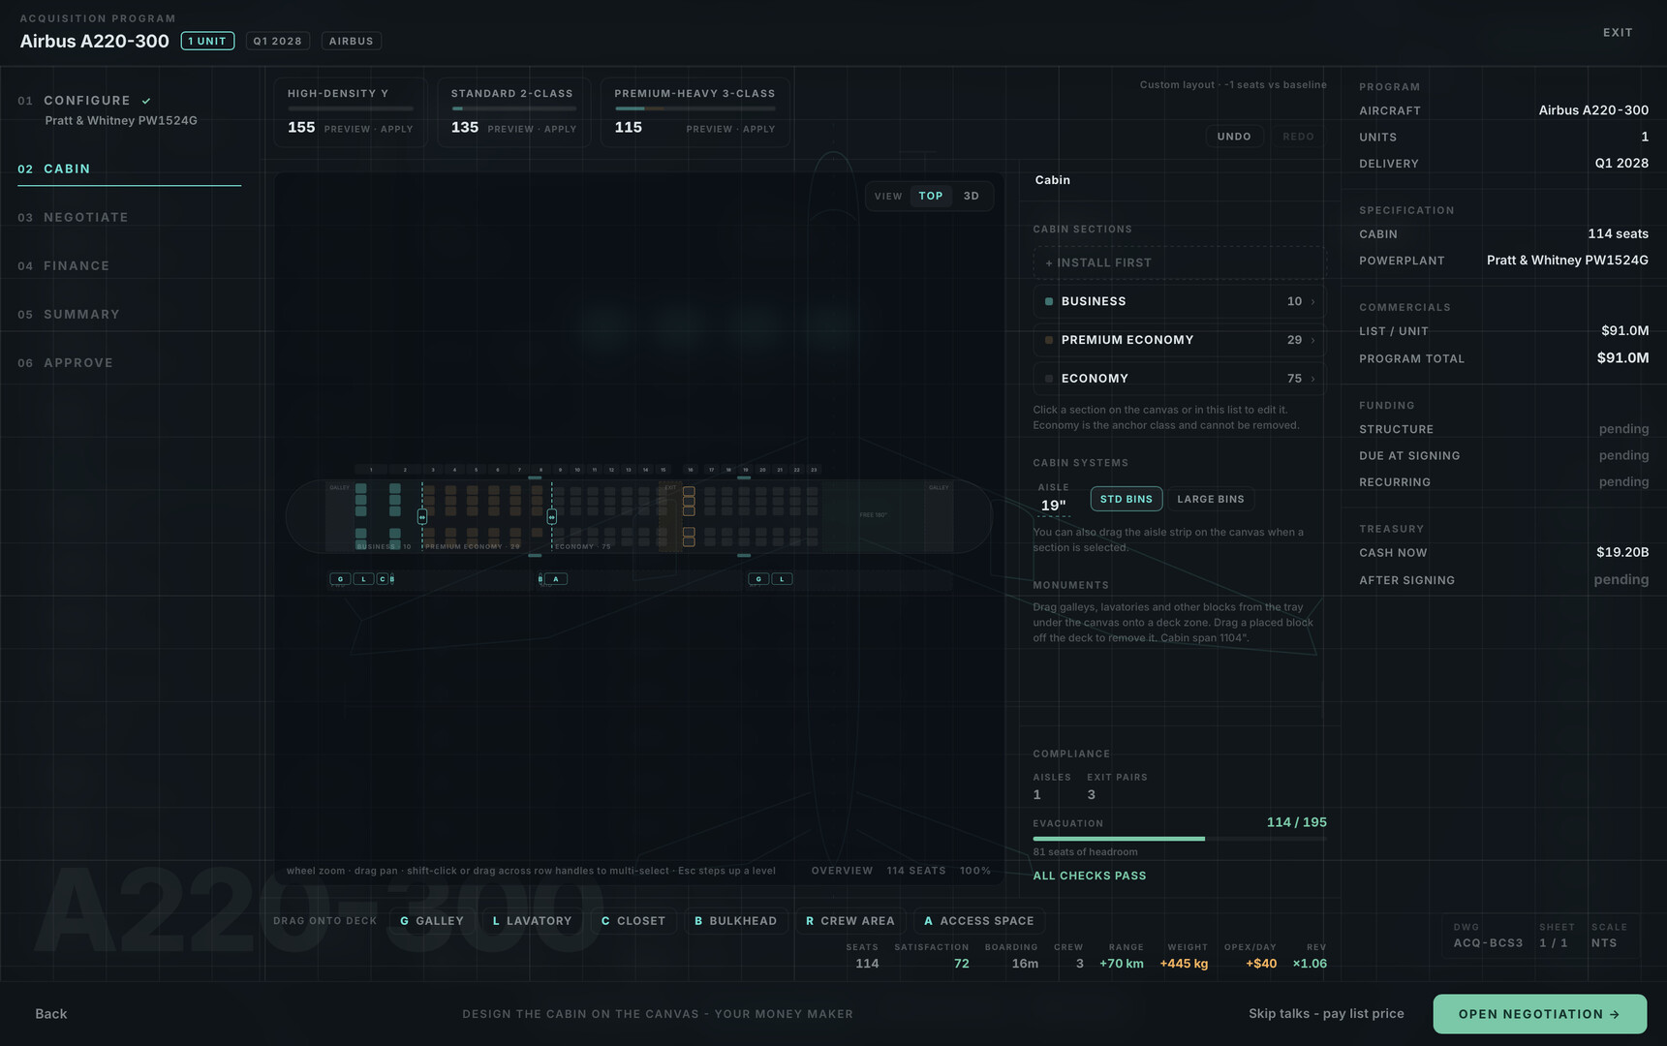Click the OVERVIEW label in canvas footer
The width and height of the screenshot is (1667, 1046).
(842, 871)
